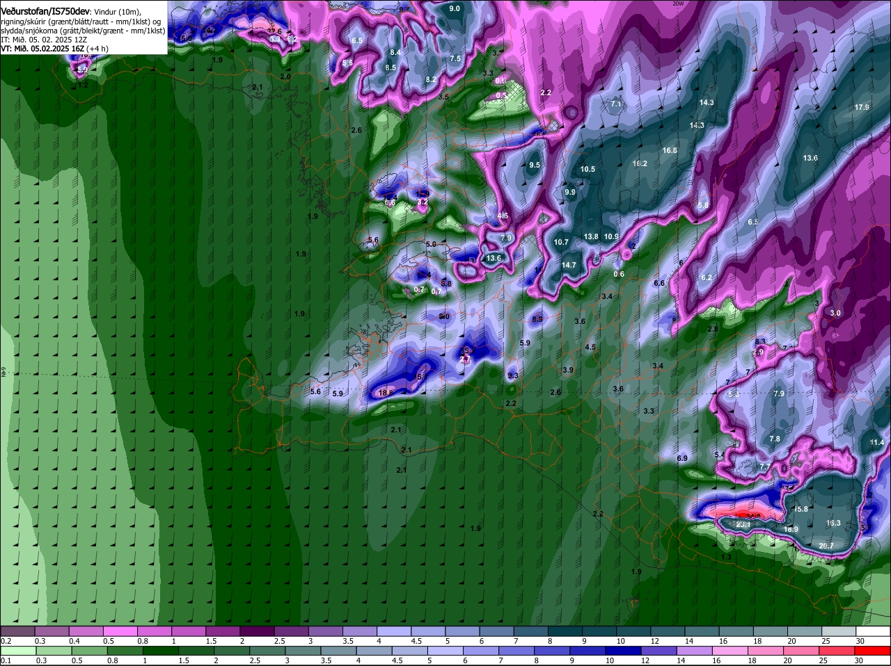Click the 7.1 value on the map
The height and width of the screenshot is (666, 891).
point(616,104)
